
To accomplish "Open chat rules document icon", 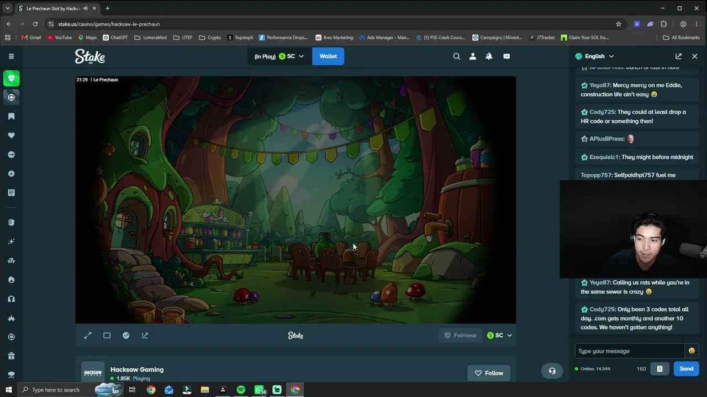I will coord(659,369).
